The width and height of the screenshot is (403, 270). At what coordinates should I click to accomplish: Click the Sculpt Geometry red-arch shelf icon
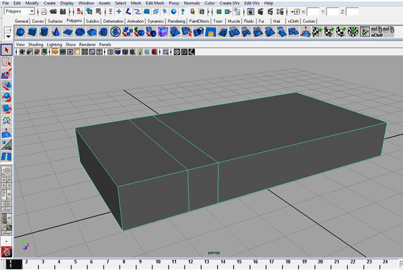tap(210, 32)
